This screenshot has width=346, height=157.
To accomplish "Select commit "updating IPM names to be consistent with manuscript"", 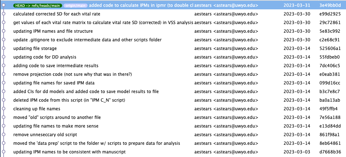I will (69, 152).
